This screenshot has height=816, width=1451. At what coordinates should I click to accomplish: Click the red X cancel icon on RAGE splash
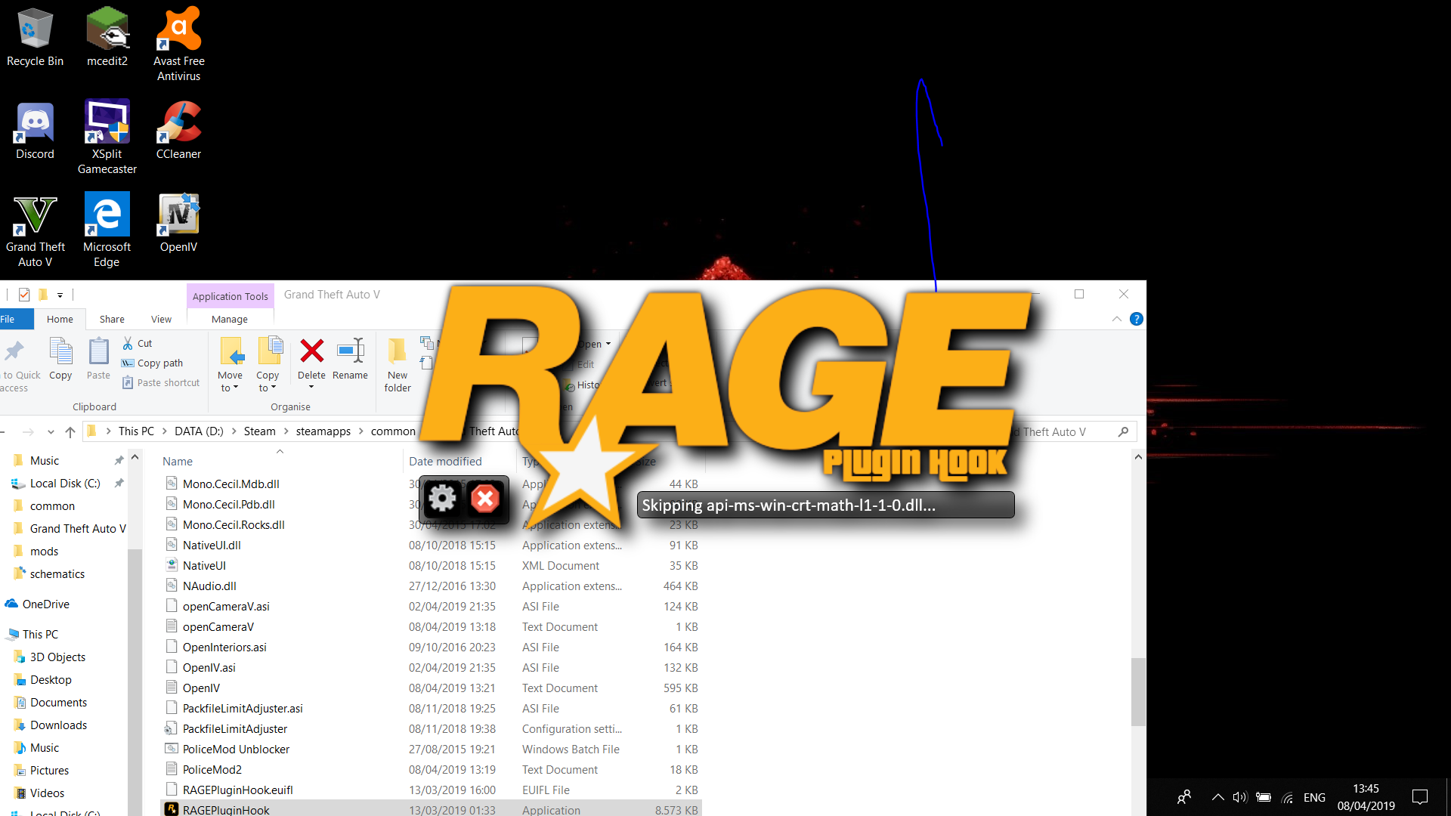[485, 499]
